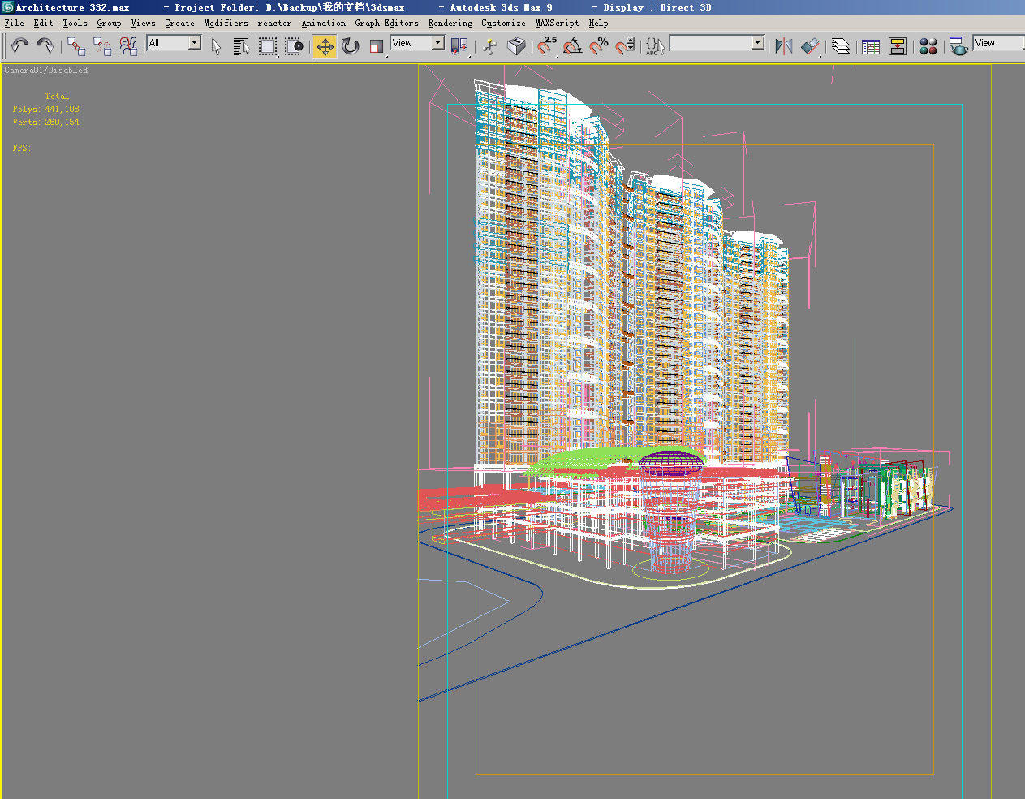
Task: Click the Edit Named Selection Sets icon
Action: point(655,46)
